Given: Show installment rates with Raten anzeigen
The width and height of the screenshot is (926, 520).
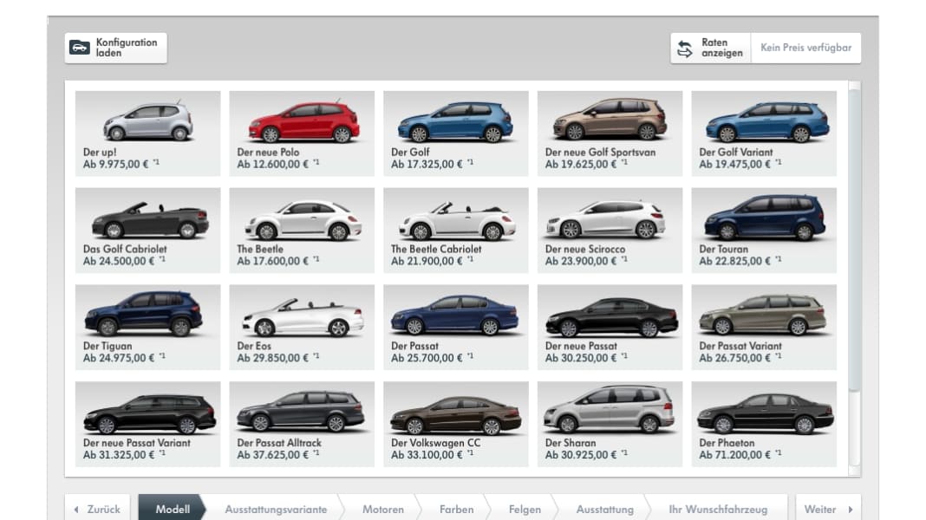Looking at the screenshot, I should [x=710, y=48].
